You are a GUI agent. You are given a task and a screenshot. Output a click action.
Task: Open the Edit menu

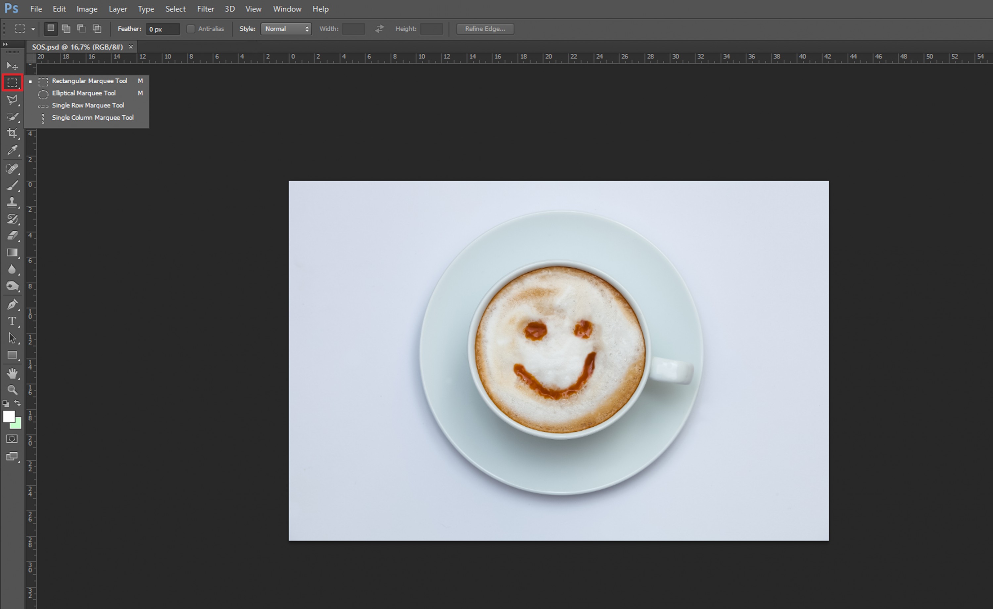coord(59,9)
